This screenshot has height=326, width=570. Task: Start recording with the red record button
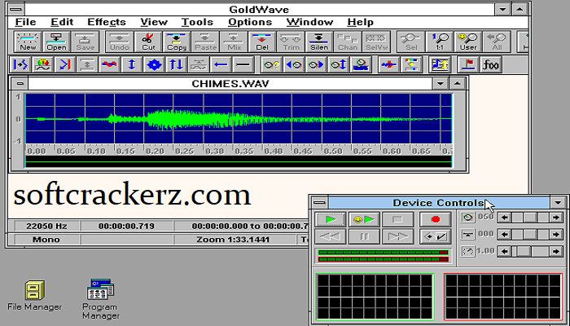click(x=436, y=219)
